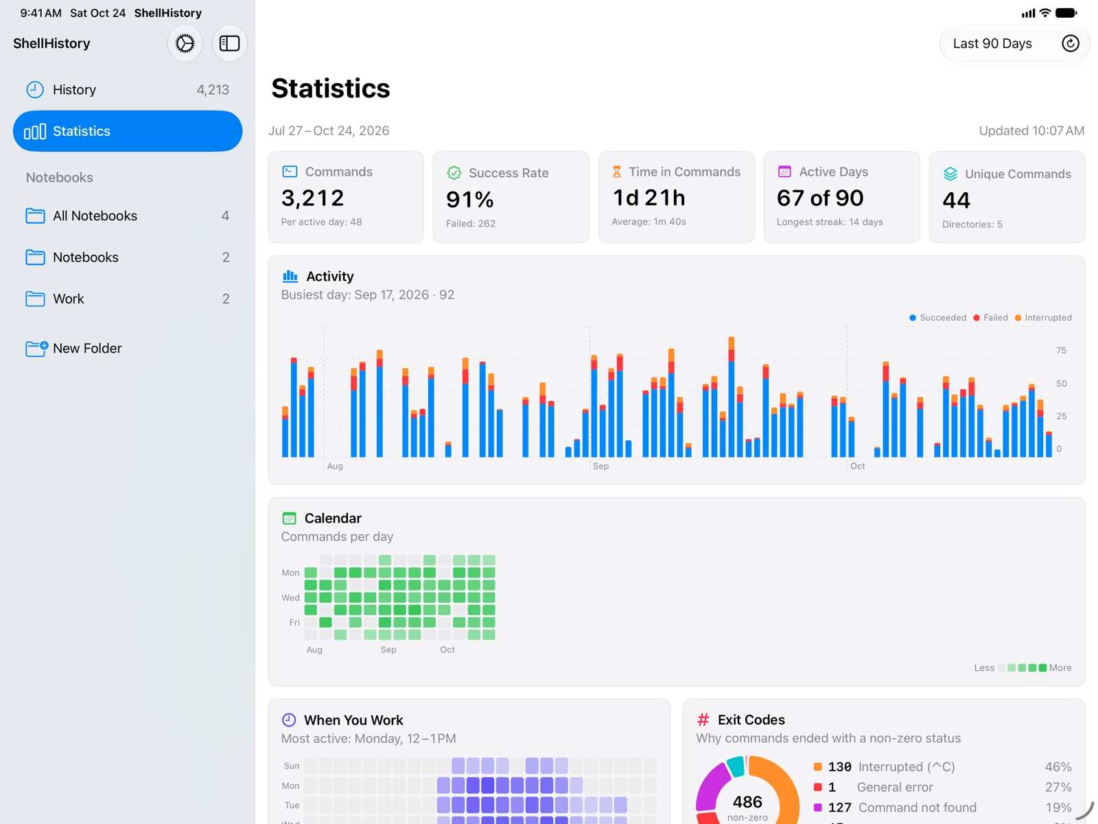The width and height of the screenshot is (1098, 824).
Task: Click the General error exit code row
Action: [x=942, y=788]
